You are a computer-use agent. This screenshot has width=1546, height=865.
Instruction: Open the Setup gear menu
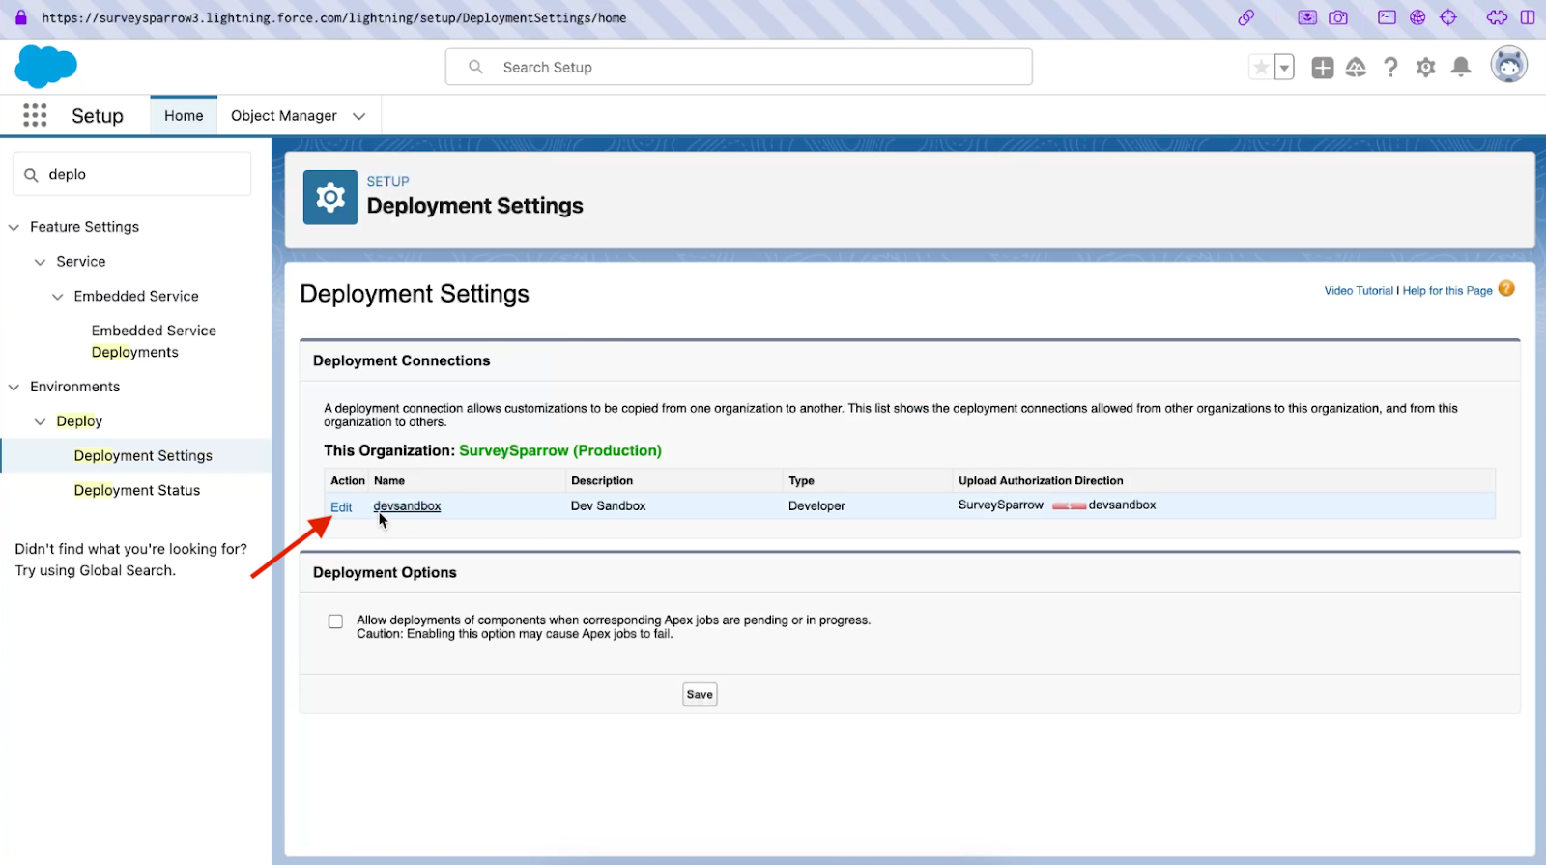tap(1425, 68)
